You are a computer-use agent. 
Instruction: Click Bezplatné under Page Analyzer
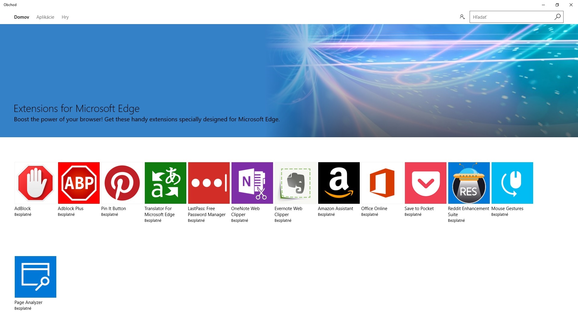pyautogui.click(x=23, y=308)
